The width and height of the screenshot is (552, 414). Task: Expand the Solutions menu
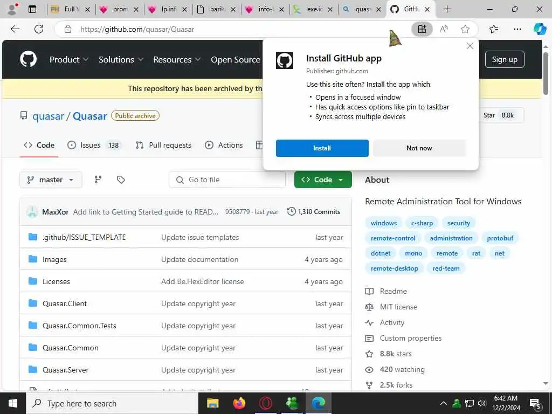click(121, 59)
